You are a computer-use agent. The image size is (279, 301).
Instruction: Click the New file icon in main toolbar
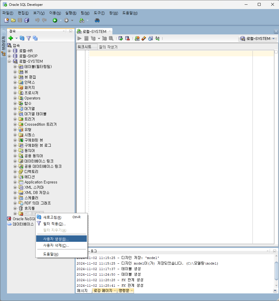pos(6,20)
